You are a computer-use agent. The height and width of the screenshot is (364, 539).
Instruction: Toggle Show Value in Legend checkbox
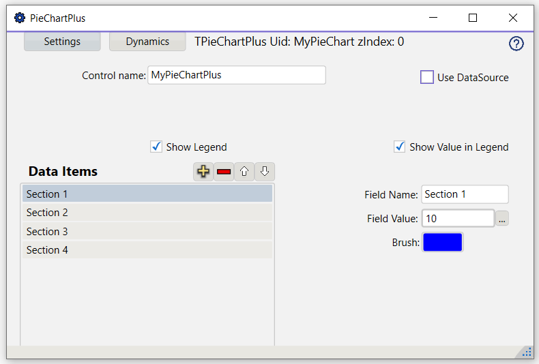coord(399,147)
